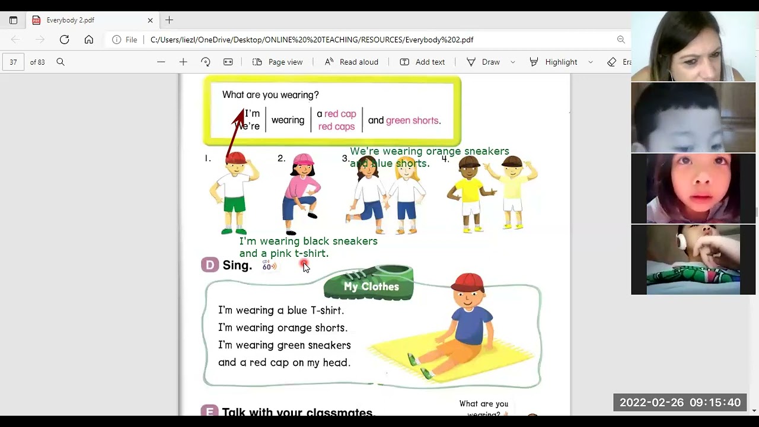Zoom out of the PDF page
Image resolution: width=759 pixels, height=427 pixels.
click(x=161, y=62)
